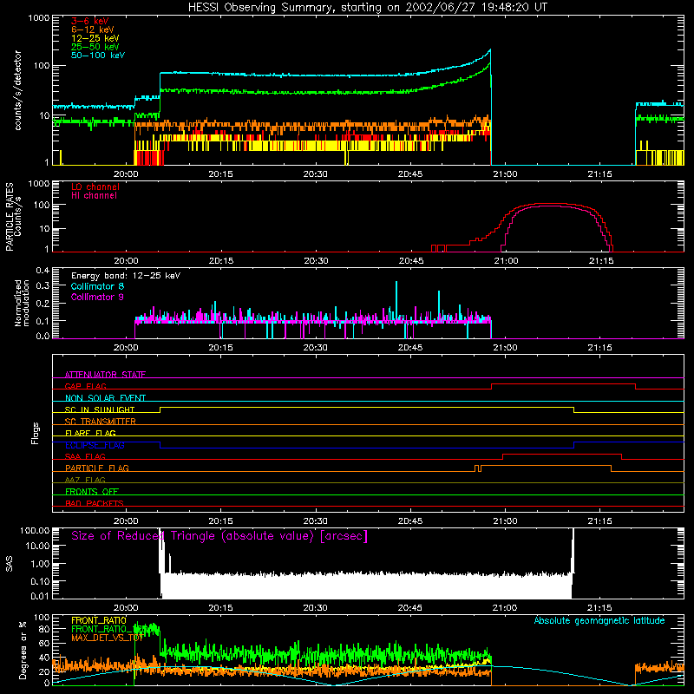Select the green 25-50 keV legend label
Image resolution: width=694 pixels, height=694 pixels.
point(95,47)
